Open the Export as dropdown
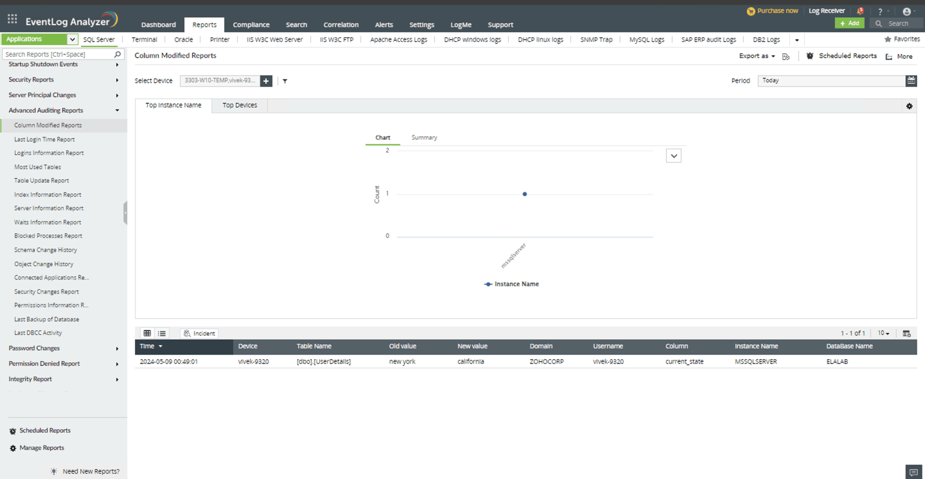 coord(757,56)
